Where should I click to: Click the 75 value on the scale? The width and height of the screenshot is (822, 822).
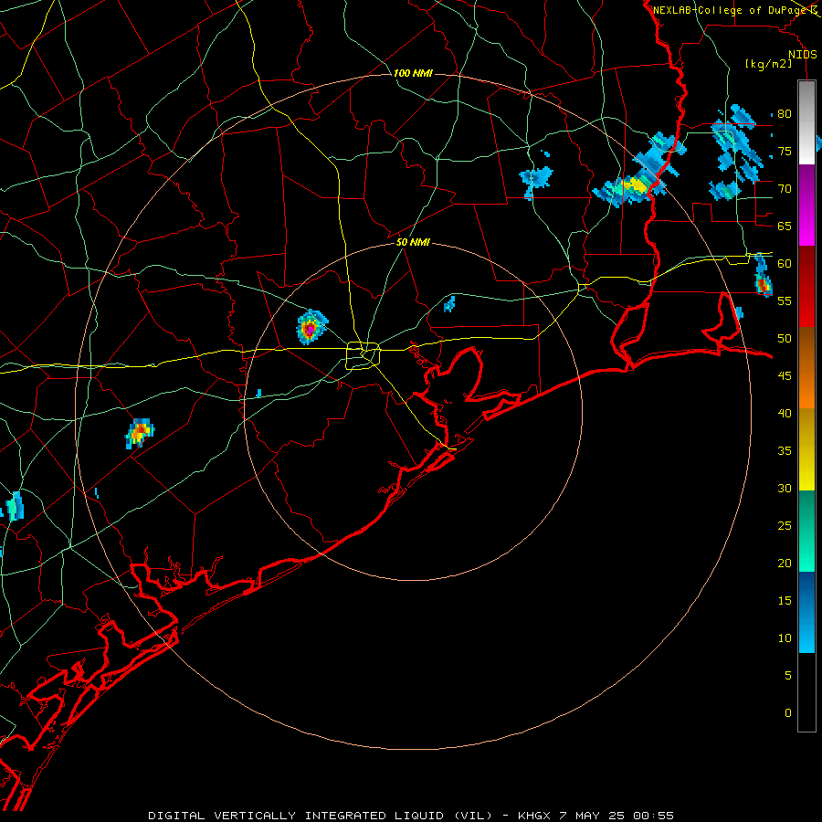coord(785,151)
